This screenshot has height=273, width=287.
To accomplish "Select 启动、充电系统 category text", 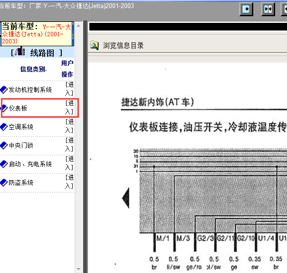I will click(x=30, y=164).
